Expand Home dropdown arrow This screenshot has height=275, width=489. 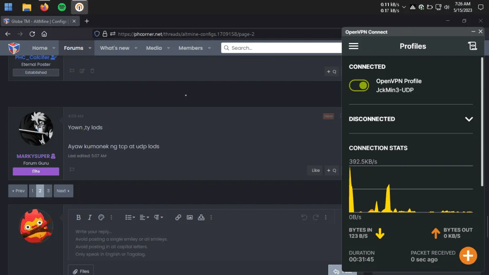[53, 48]
